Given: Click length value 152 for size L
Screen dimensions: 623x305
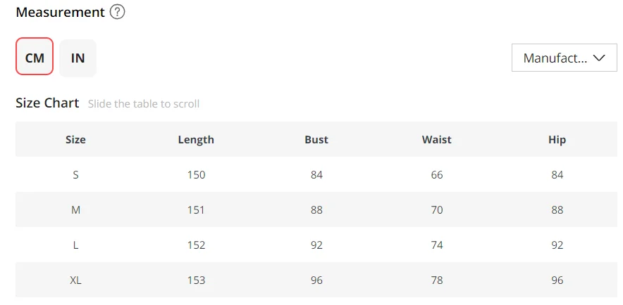Looking at the screenshot, I should point(196,245).
